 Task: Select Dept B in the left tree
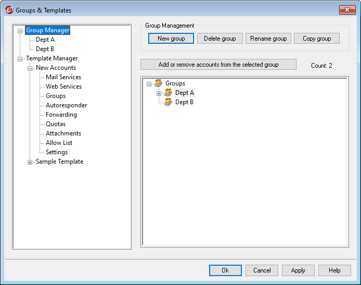point(45,49)
